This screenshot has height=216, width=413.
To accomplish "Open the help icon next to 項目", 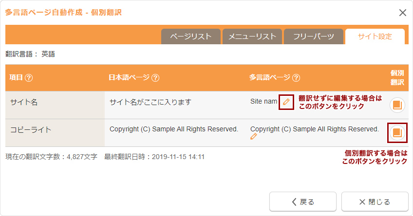I will point(29,78).
